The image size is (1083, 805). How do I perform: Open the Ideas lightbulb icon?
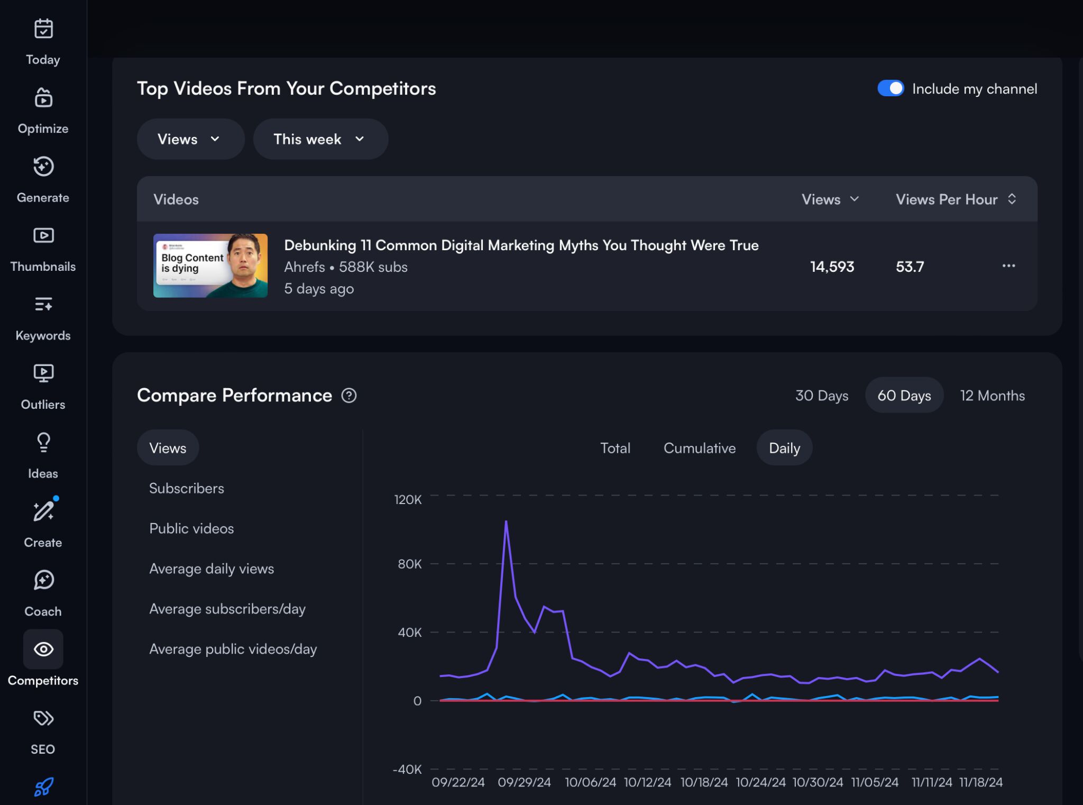(43, 443)
